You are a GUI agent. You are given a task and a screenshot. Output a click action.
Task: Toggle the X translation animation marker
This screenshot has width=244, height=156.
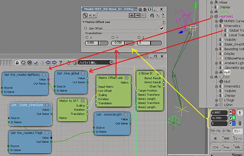pos(87,37)
